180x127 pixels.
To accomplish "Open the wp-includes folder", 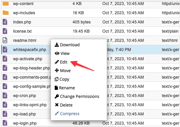I will (x=24, y=13).
